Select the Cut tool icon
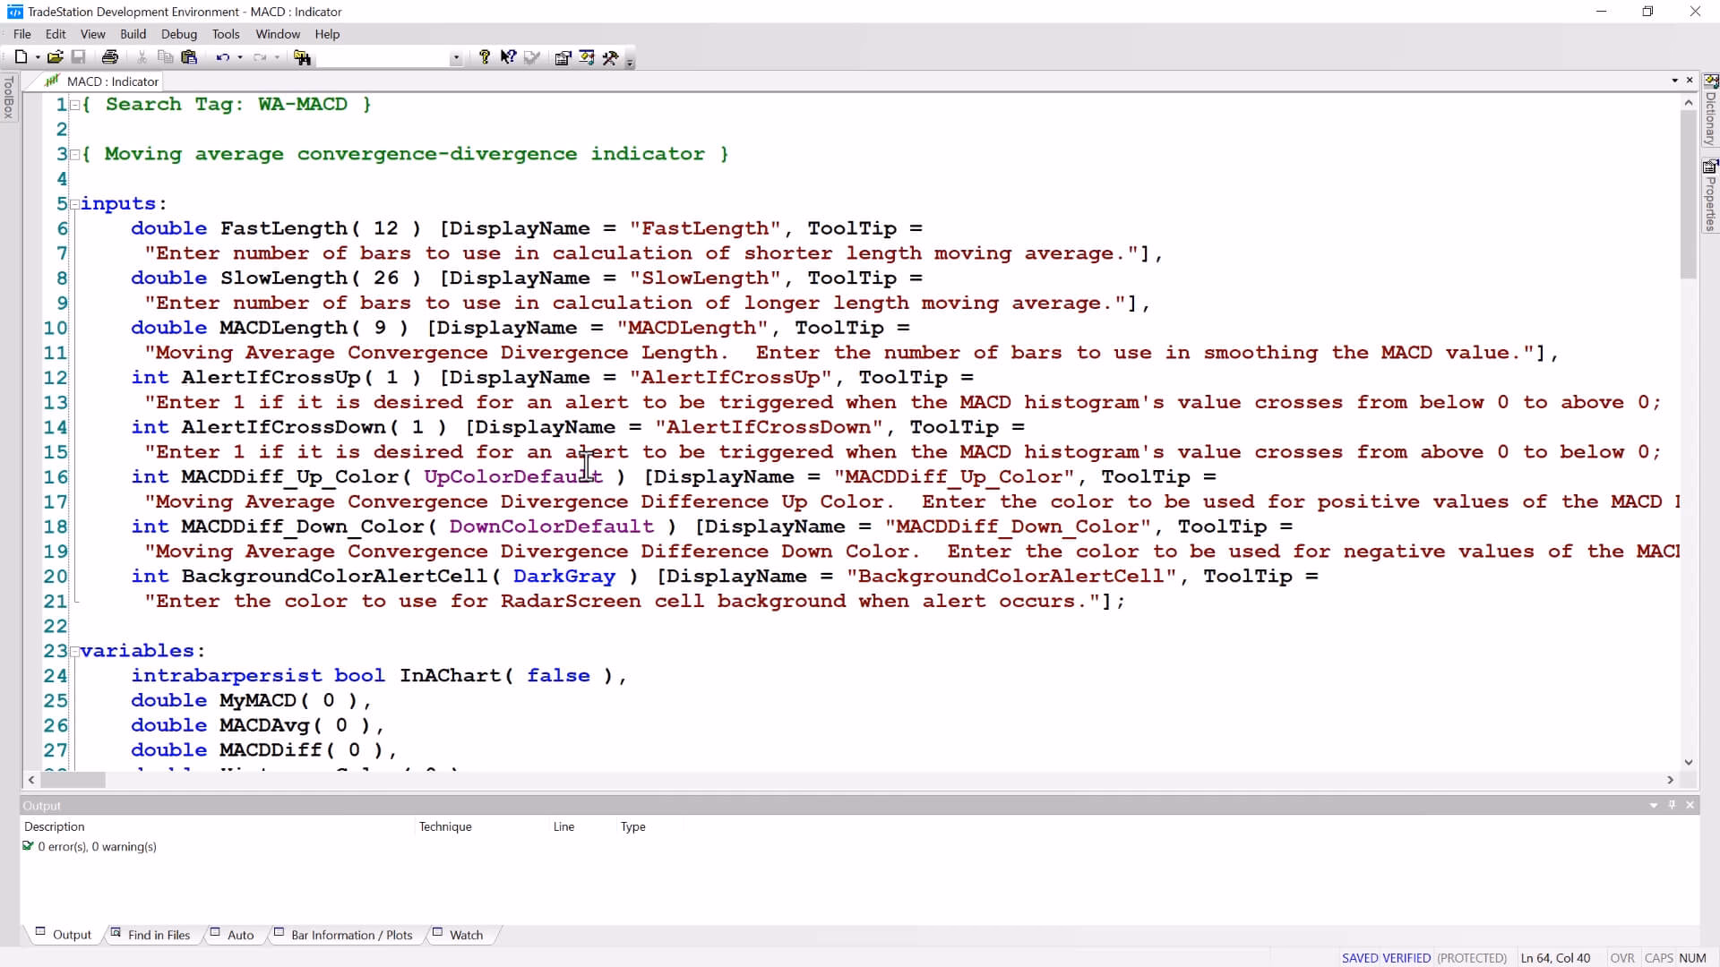 (x=142, y=56)
